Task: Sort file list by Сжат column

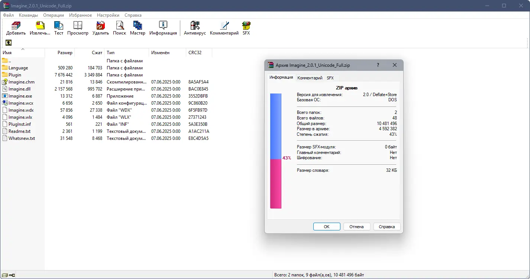Action: click(90, 53)
